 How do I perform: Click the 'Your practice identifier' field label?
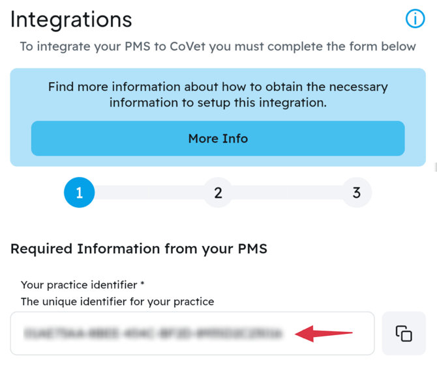79,285
